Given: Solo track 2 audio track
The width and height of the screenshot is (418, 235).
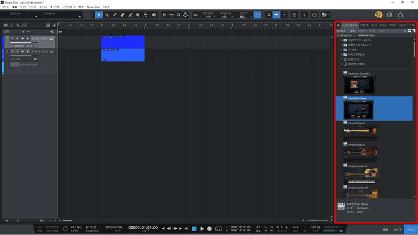Looking at the screenshot, I should (17, 51).
